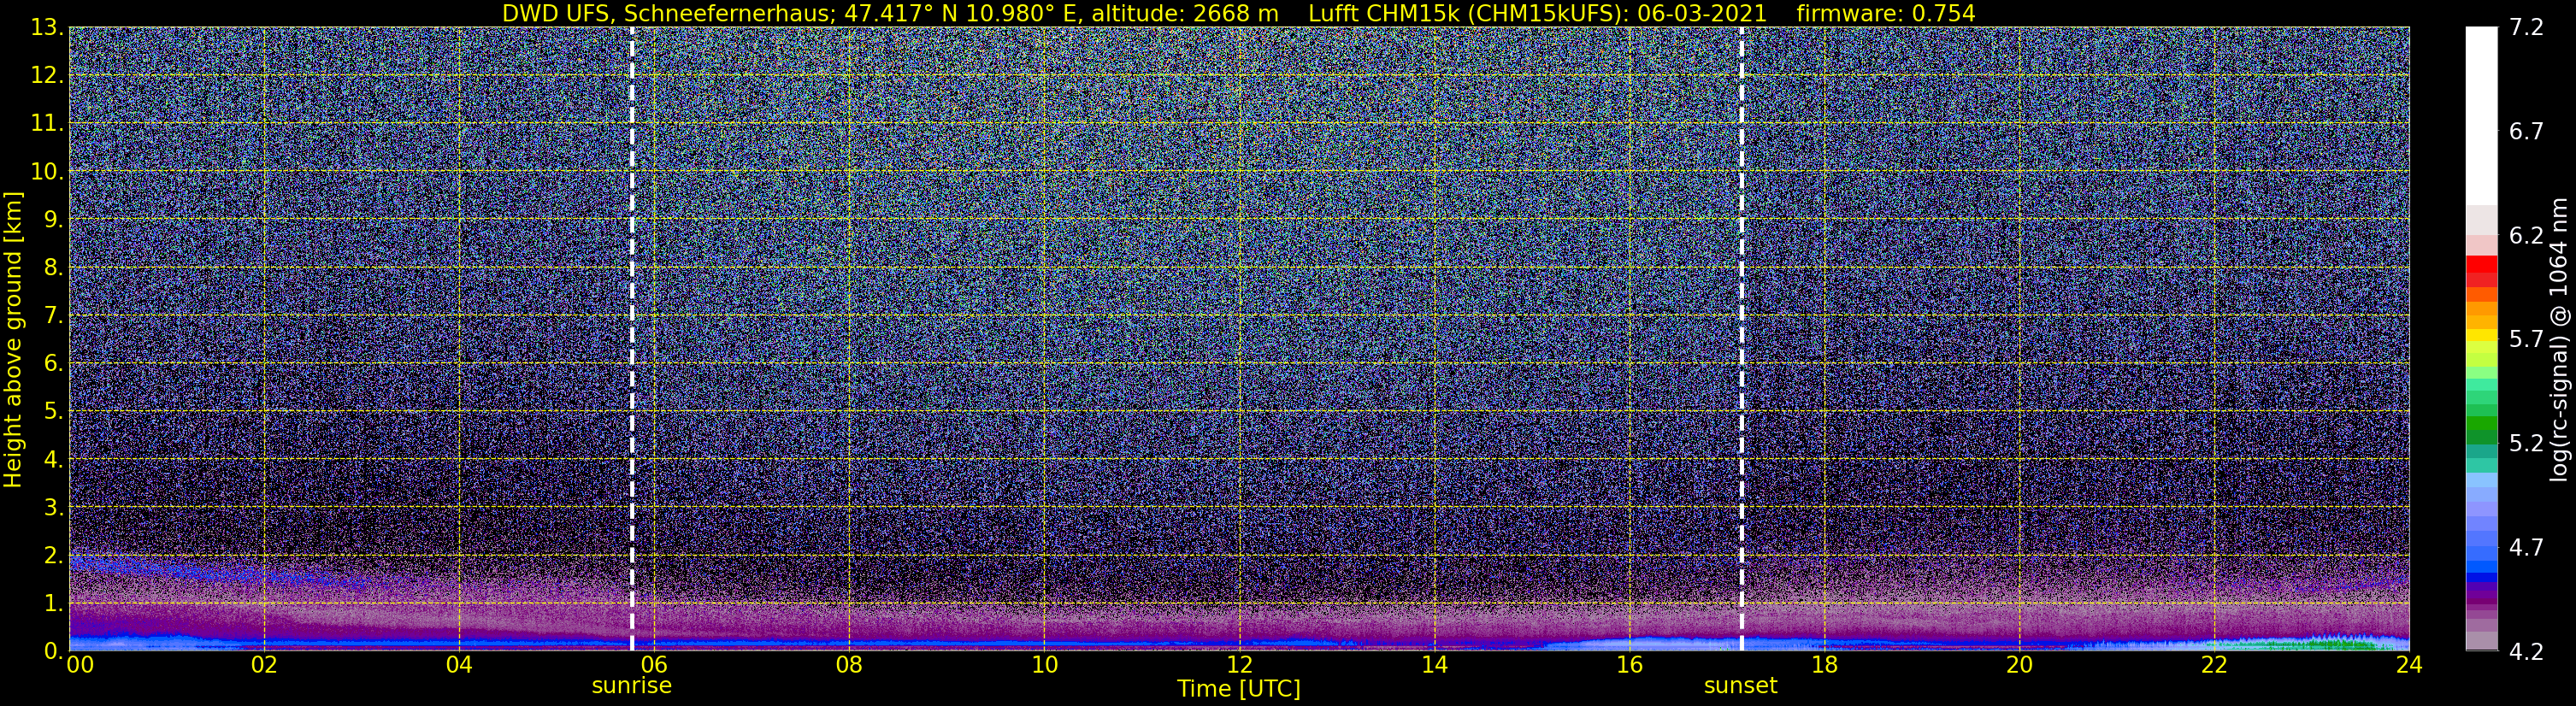This screenshot has width=2576, height=706.
Task: Click the '0.' height axis tick label
Action: point(54,651)
